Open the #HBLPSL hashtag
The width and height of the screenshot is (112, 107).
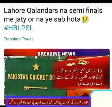pyautogui.click(x=19, y=28)
